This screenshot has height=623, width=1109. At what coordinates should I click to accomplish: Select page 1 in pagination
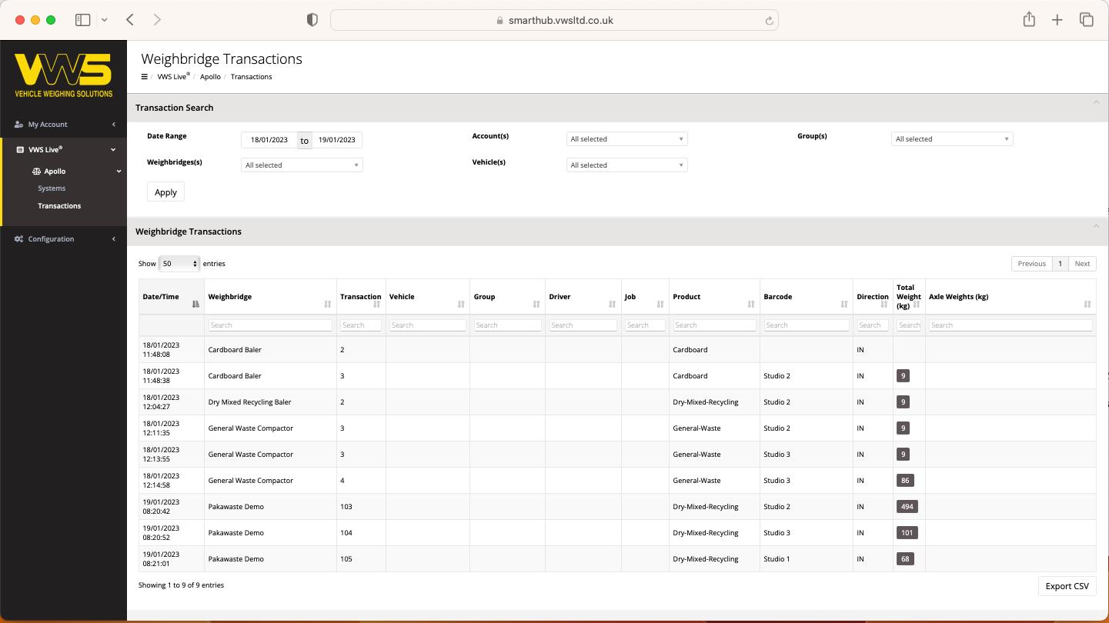pos(1060,264)
